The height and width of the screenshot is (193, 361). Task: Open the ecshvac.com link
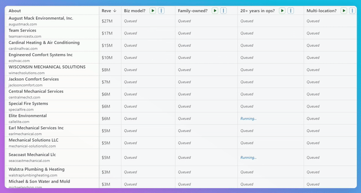coord(19,61)
